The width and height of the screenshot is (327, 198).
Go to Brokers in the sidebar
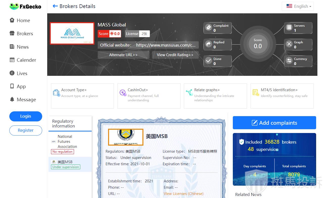(x=24, y=34)
